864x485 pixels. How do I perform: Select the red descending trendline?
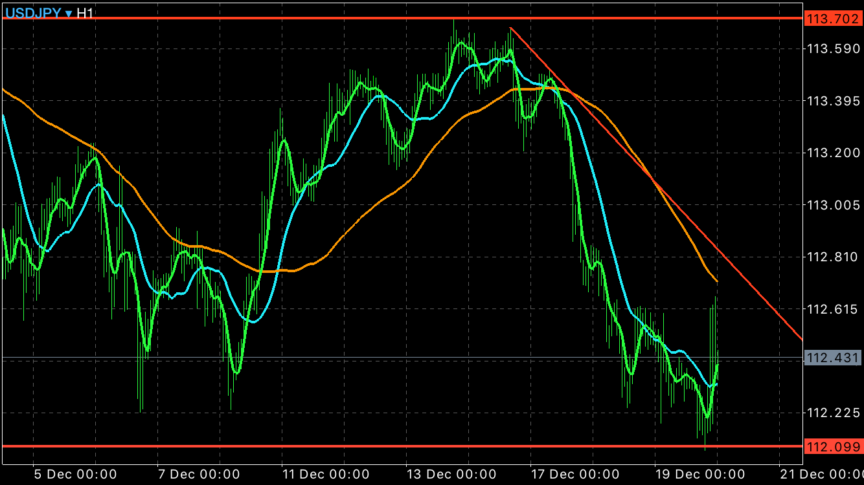(x=655, y=183)
